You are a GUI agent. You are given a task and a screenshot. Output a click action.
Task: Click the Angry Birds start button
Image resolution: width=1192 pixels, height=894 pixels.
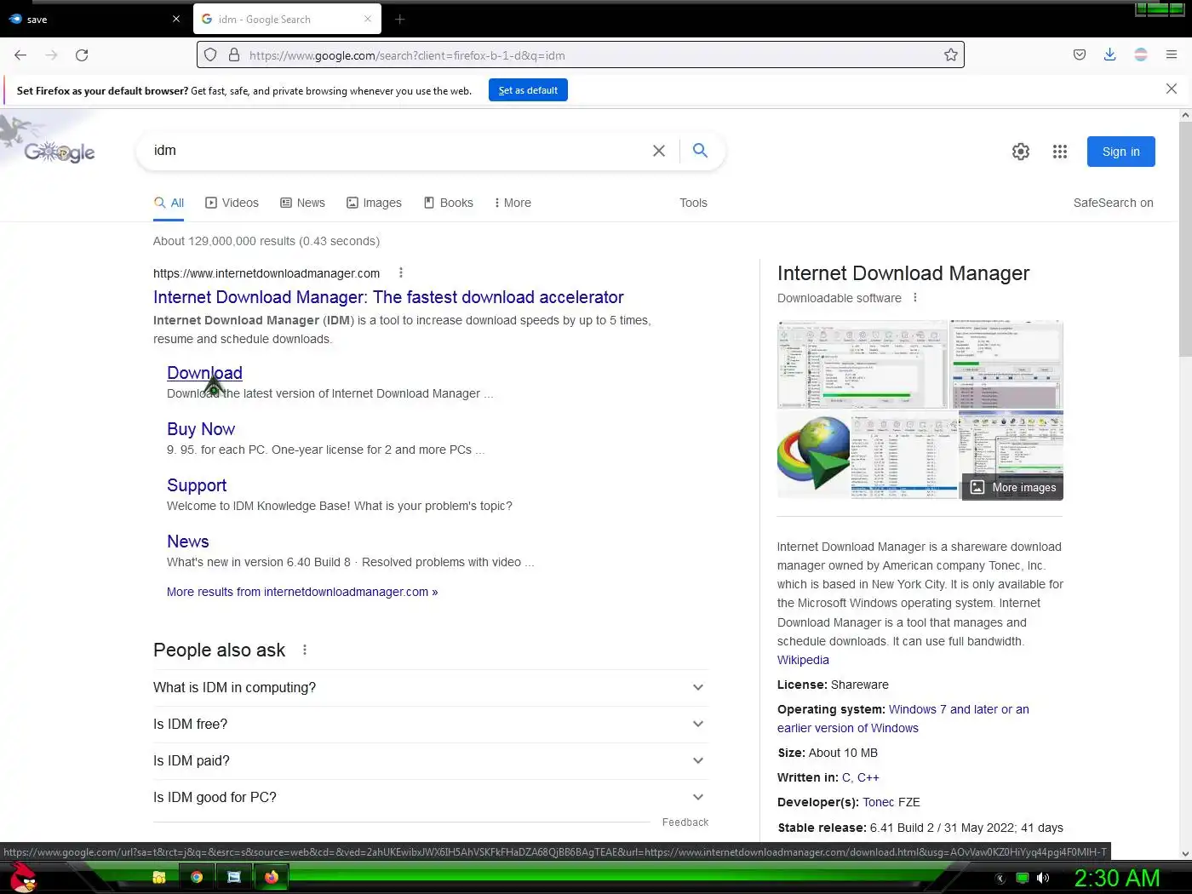(x=23, y=877)
